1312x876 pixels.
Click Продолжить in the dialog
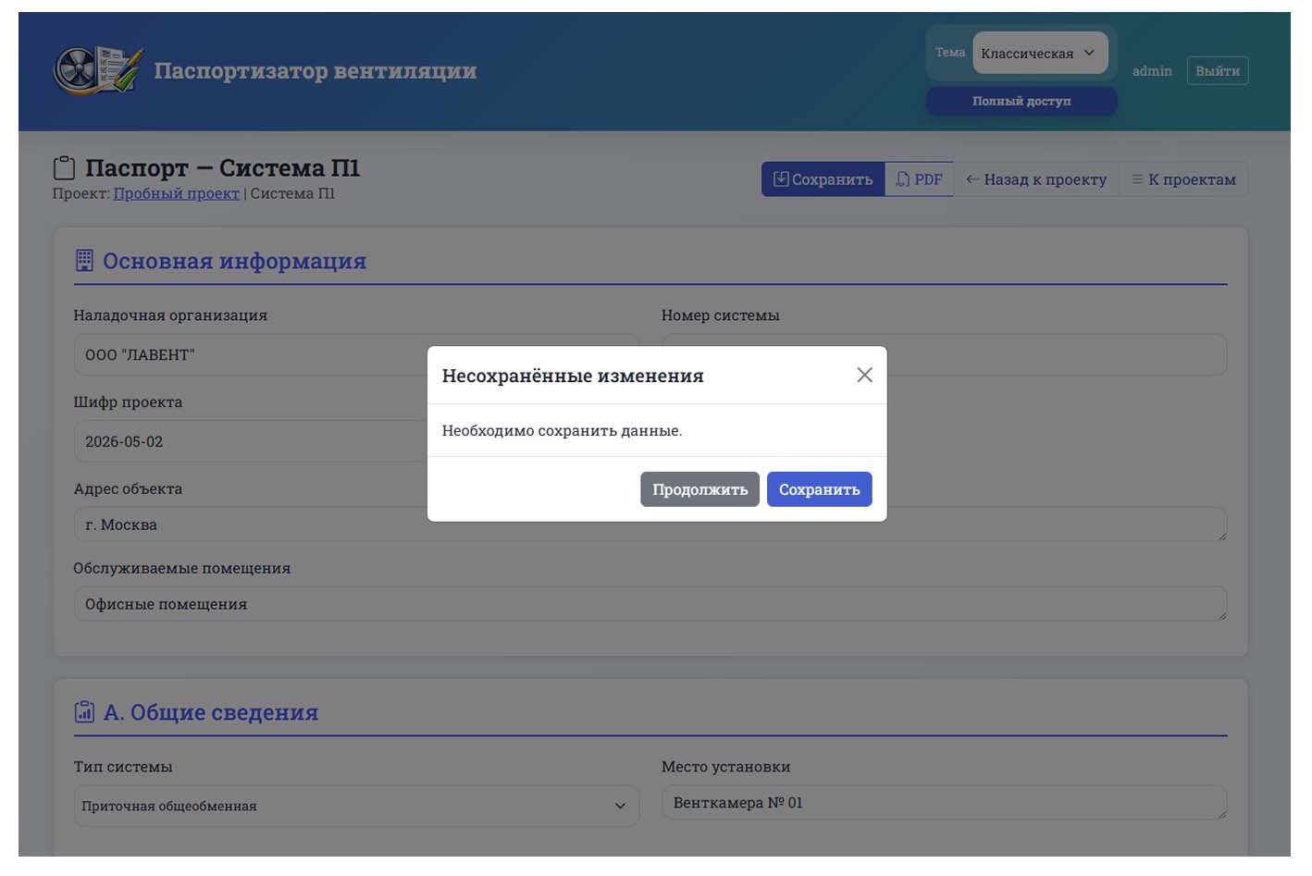699,489
